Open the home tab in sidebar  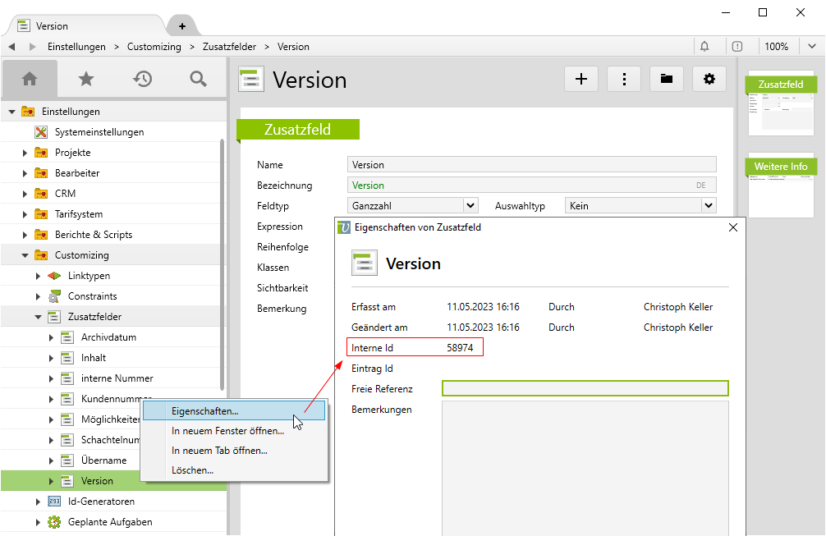click(x=30, y=79)
